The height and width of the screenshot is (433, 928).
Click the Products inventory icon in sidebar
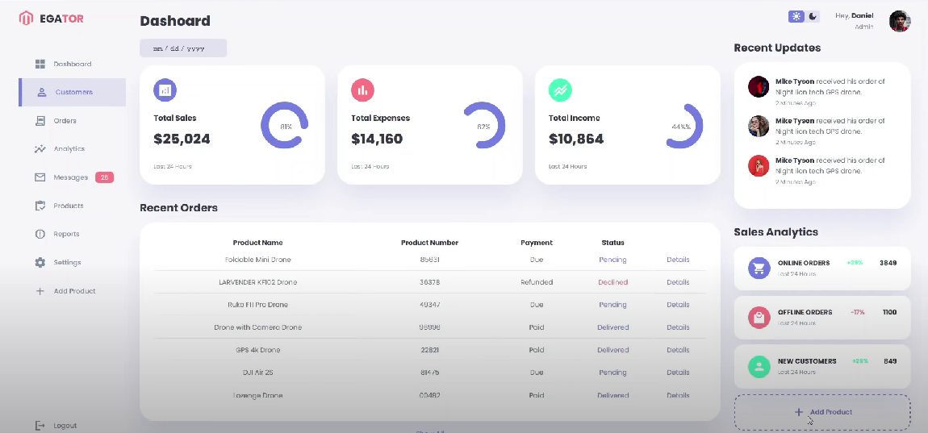pos(40,206)
